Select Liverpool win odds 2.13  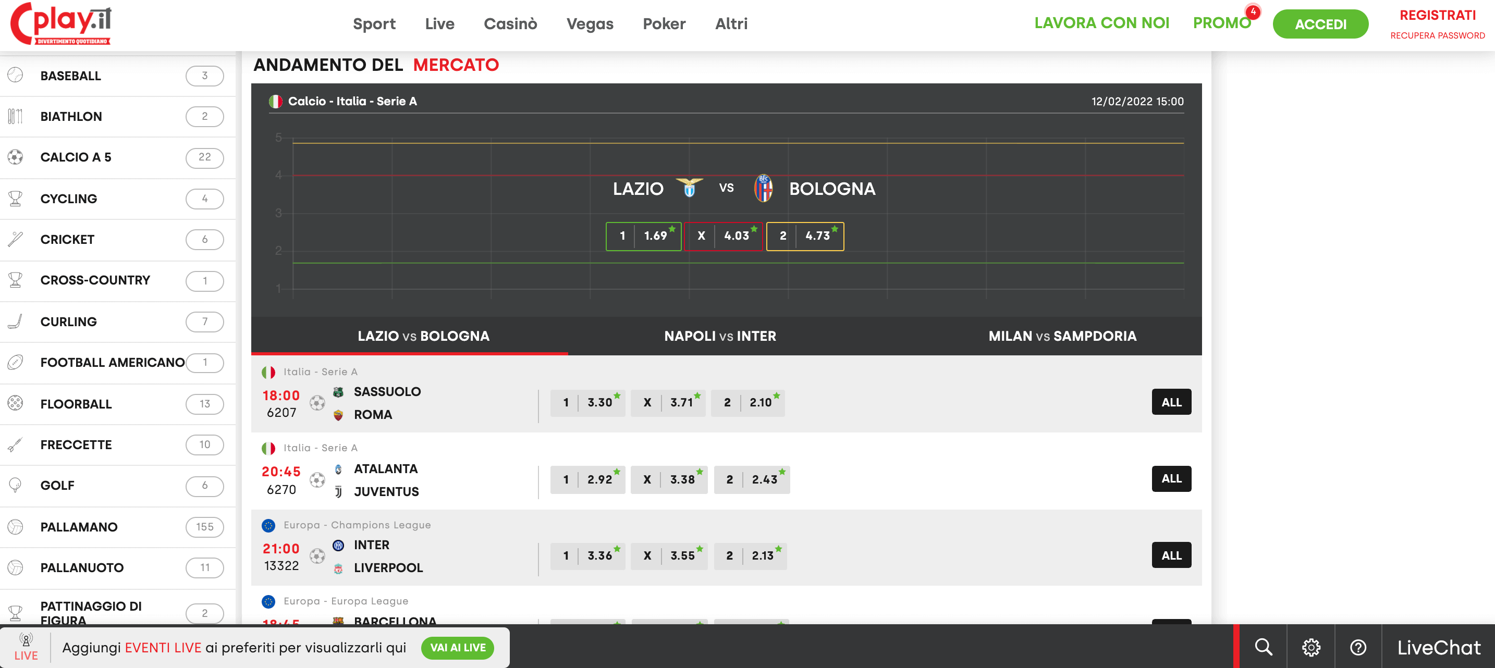click(x=750, y=556)
